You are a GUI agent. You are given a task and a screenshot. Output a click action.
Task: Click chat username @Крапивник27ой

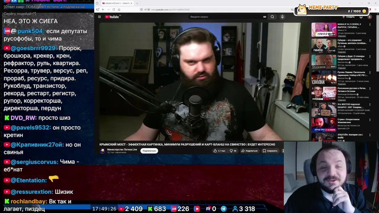coord(37,145)
